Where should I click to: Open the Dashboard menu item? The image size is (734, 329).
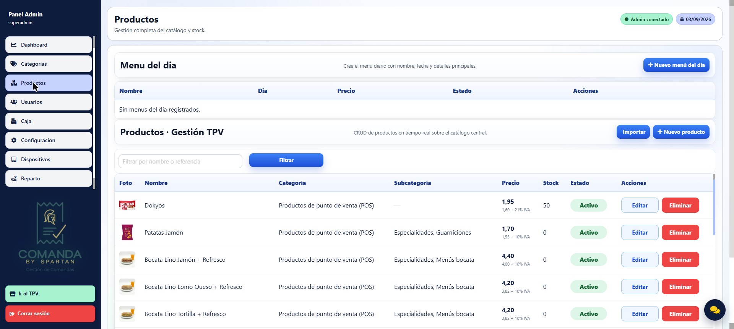click(49, 45)
